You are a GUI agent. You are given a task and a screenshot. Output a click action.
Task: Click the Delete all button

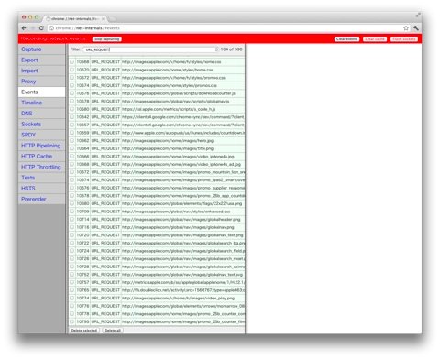(113, 331)
